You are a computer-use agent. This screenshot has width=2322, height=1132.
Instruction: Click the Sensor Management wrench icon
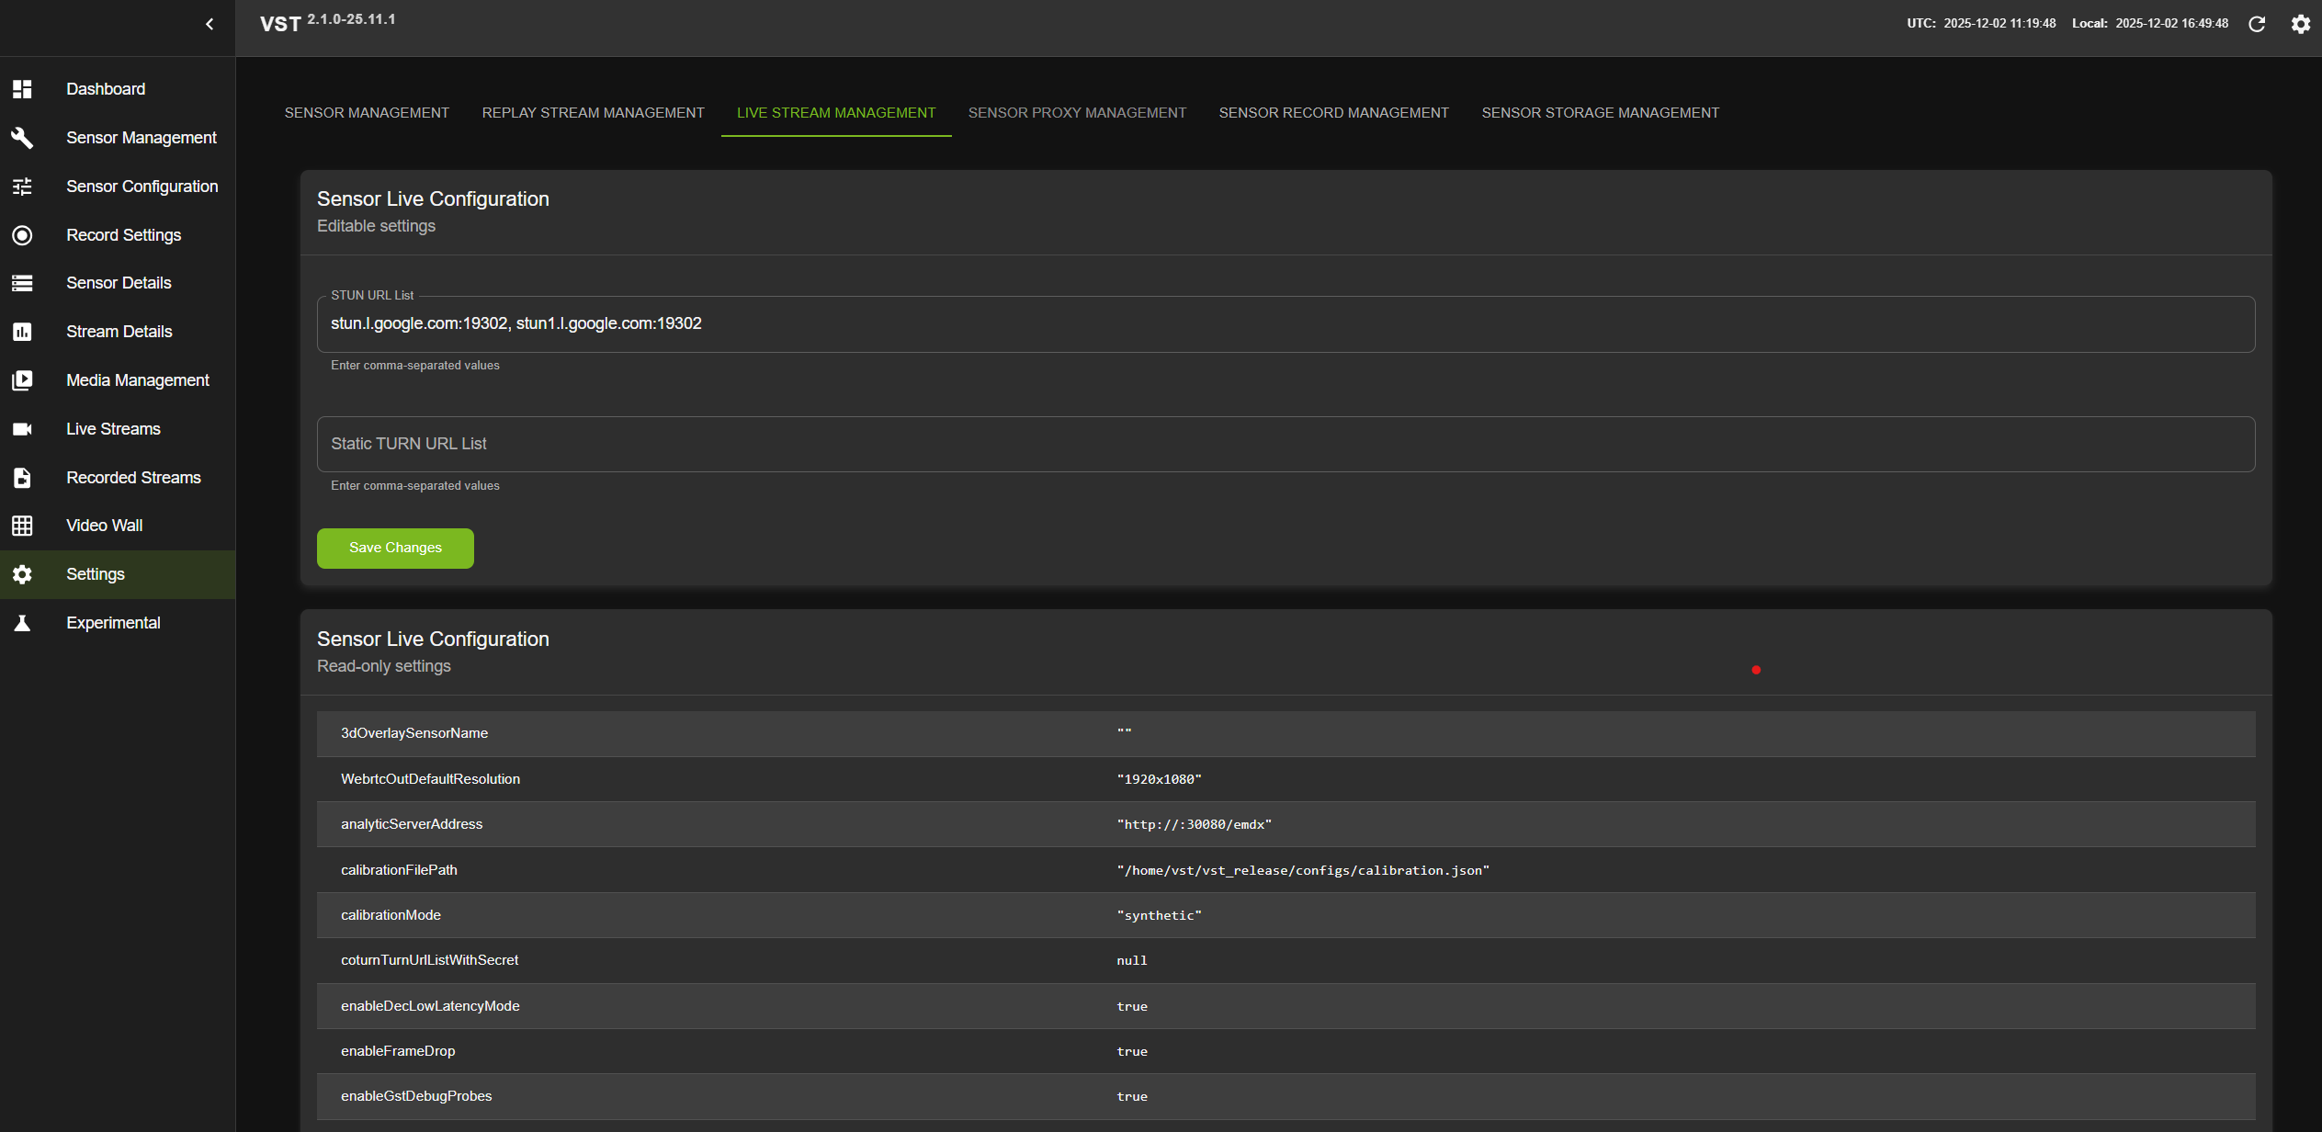click(22, 138)
